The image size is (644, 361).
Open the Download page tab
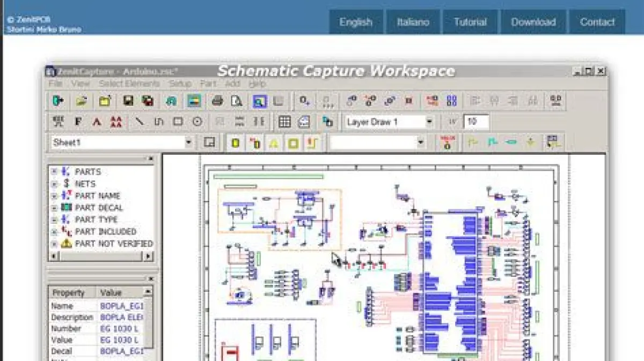(533, 22)
